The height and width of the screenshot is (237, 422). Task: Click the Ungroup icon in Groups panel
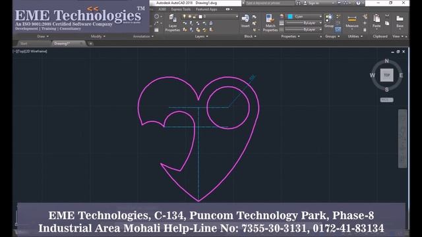point(338,16)
